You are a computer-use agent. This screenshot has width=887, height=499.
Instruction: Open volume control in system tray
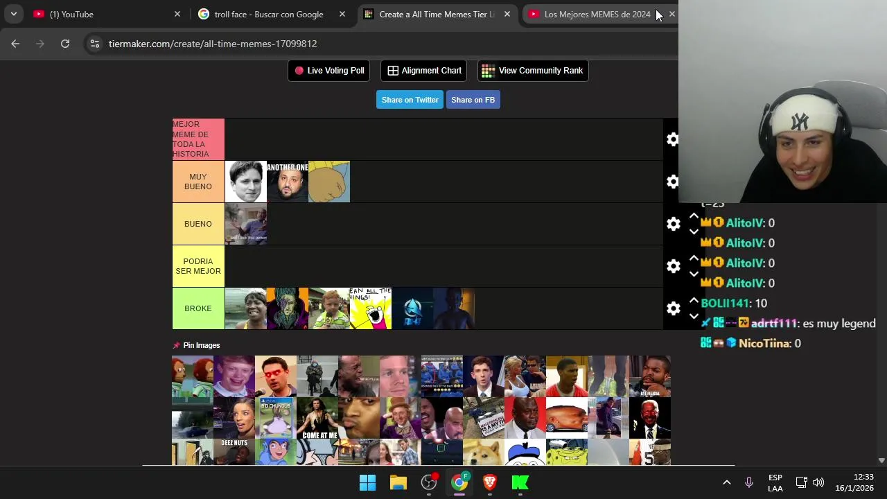click(x=818, y=482)
